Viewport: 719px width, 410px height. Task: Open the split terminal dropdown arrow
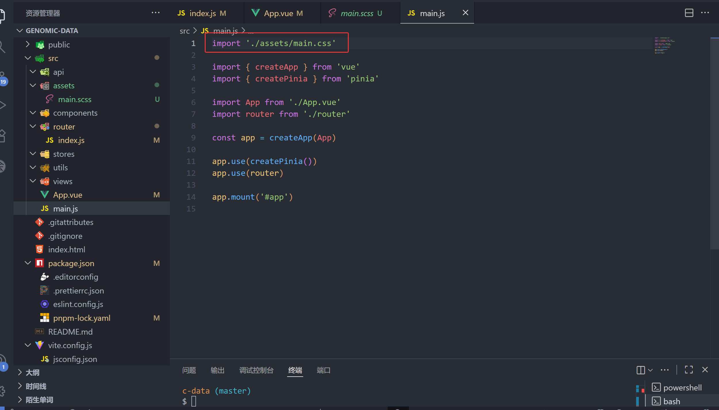coord(650,370)
